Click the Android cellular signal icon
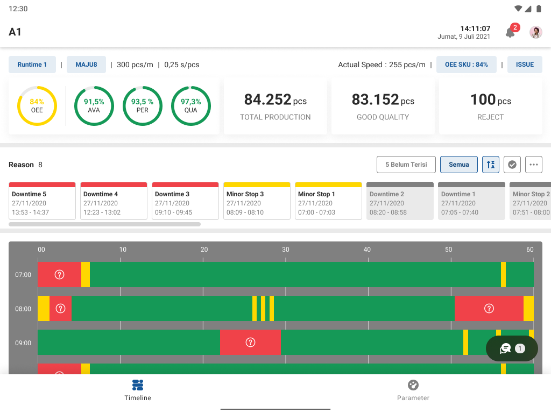551x413 pixels. (528, 9)
